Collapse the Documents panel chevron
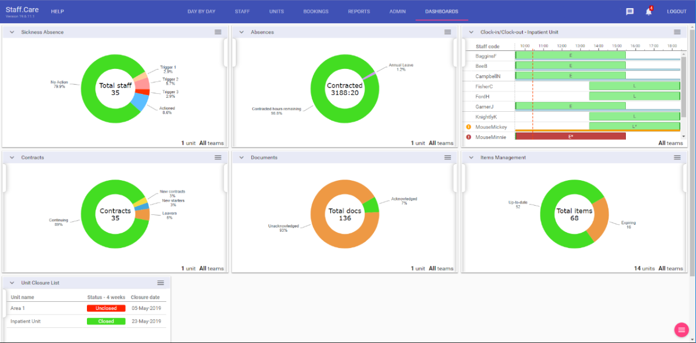This screenshot has height=343, width=696. pyautogui.click(x=241, y=158)
